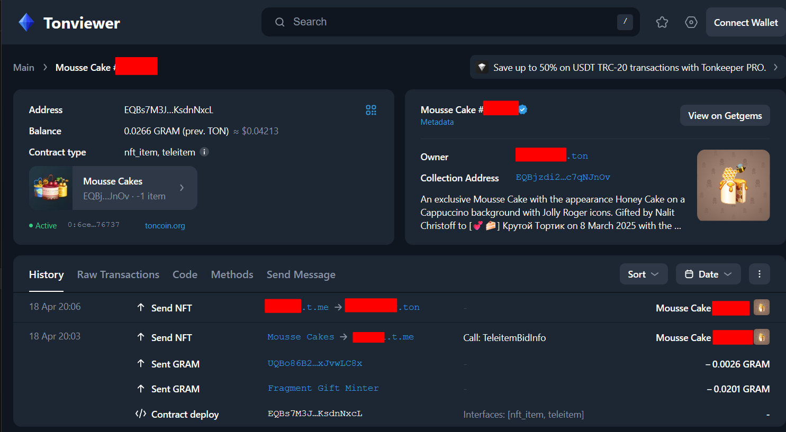
Task: Click the owner .ton address link
Action: click(x=552, y=156)
